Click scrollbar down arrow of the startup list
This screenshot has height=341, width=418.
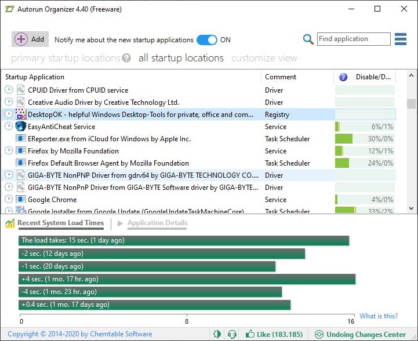pyautogui.click(x=411, y=208)
